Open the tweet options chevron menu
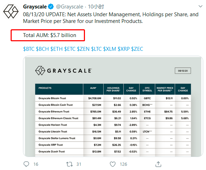206x170 pixels. click(200, 6)
